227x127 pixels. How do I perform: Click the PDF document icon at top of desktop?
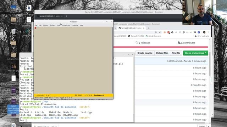(29, 8)
